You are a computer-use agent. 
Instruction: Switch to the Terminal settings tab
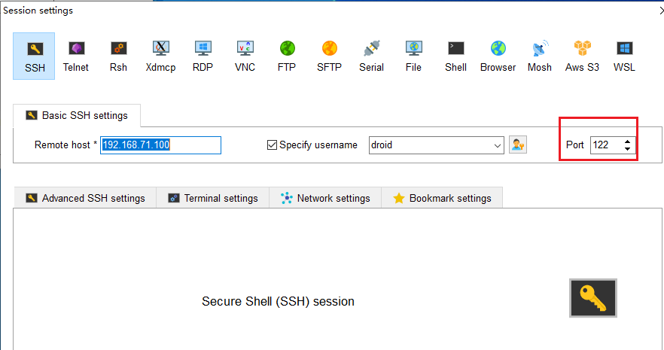pyautogui.click(x=212, y=198)
